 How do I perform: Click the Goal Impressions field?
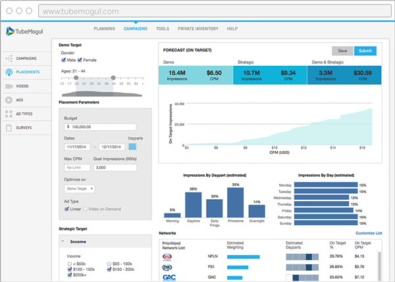point(115,168)
